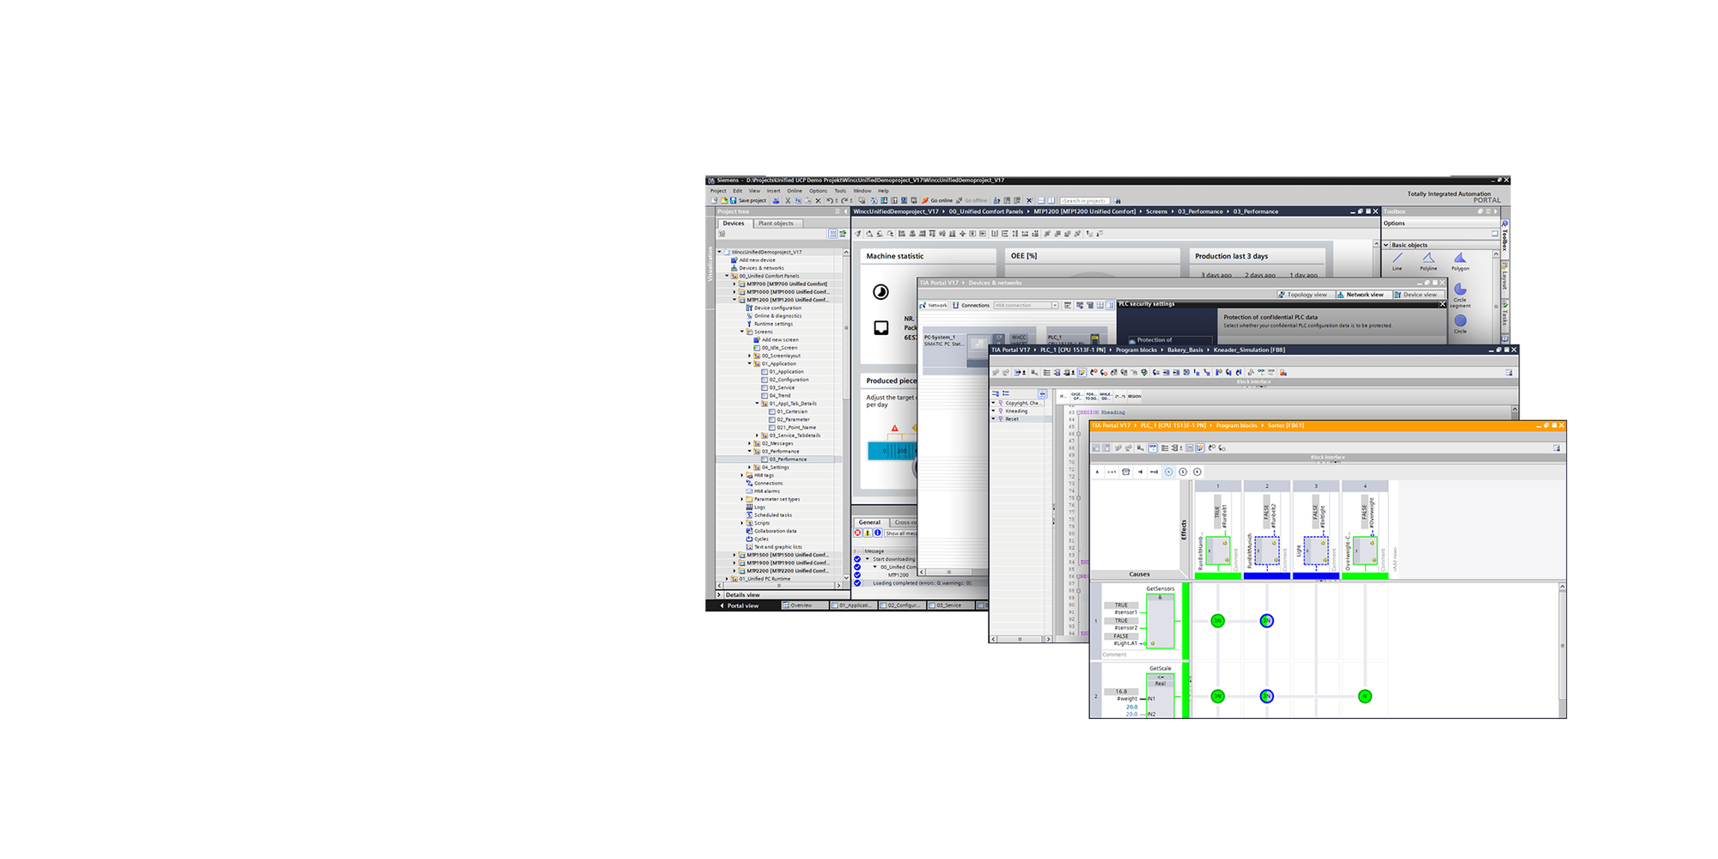Expand the Details view section
The width and height of the screenshot is (1718, 859).
click(719, 594)
